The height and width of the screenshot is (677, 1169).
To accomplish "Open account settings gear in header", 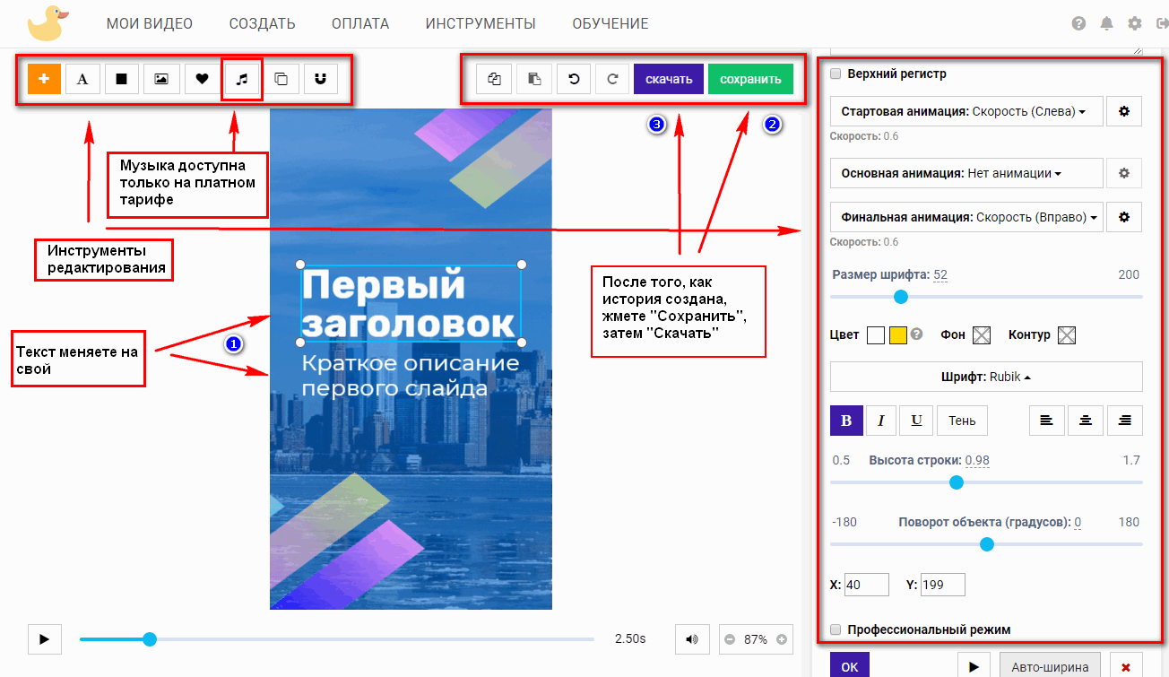I will coord(1135,23).
